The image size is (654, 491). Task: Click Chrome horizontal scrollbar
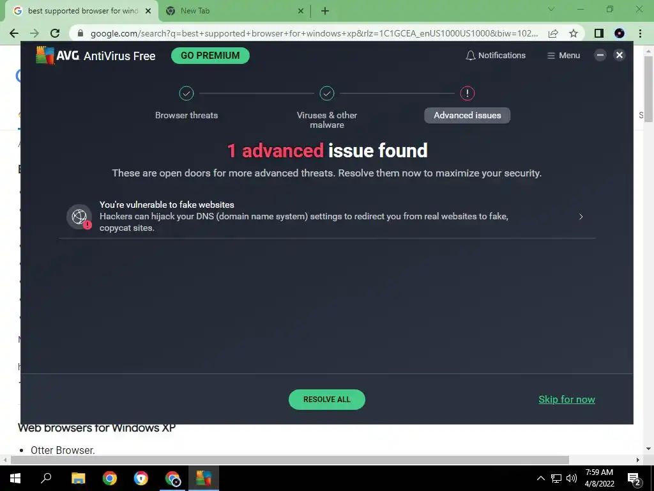pos(290,460)
